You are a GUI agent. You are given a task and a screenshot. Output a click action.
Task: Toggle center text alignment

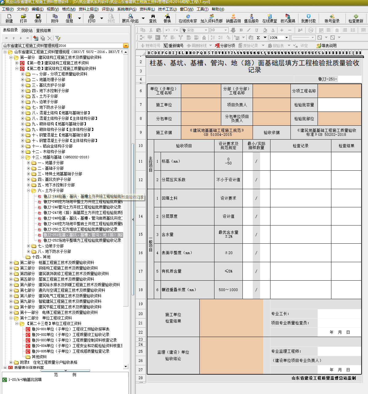click(x=337, y=30)
